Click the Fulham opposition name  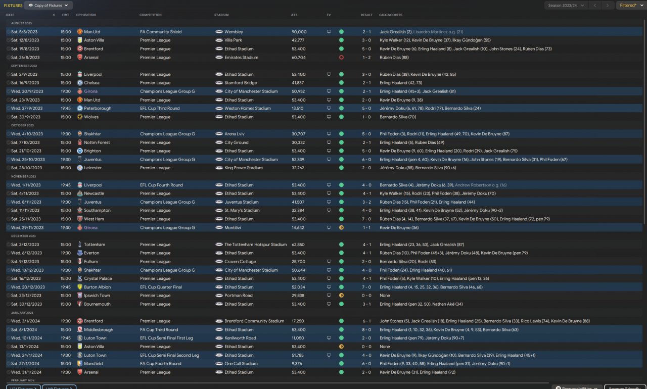point(91,262)
